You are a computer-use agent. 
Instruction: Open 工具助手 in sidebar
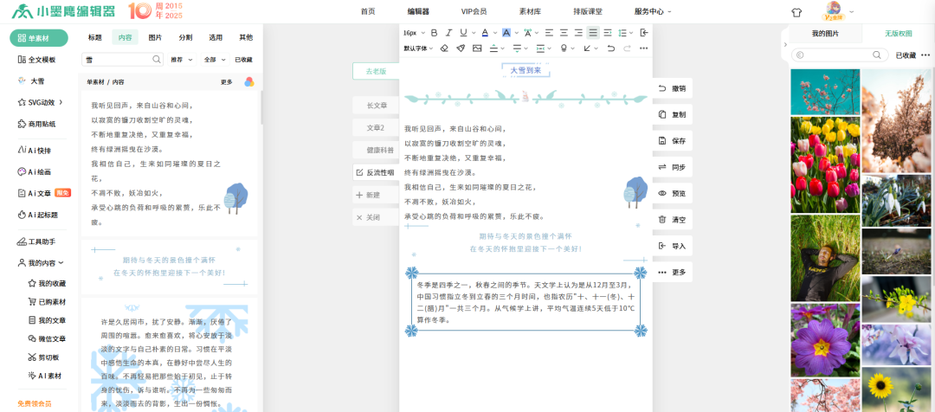[x=37, y=241]
